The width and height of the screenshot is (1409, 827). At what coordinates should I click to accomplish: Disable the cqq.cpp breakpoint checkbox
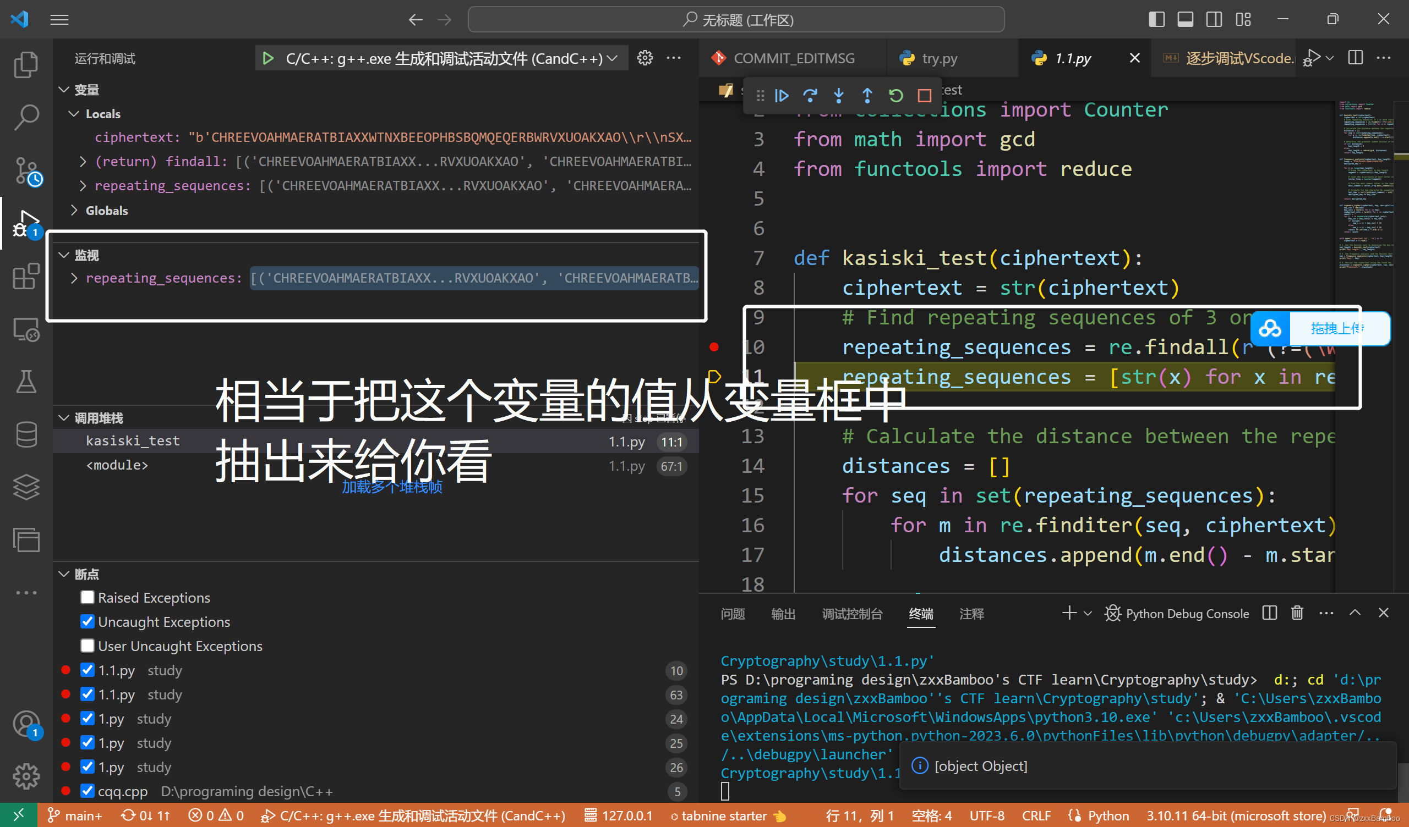click(x=87, y=791)
